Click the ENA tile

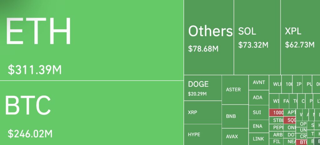pos(259,126)
